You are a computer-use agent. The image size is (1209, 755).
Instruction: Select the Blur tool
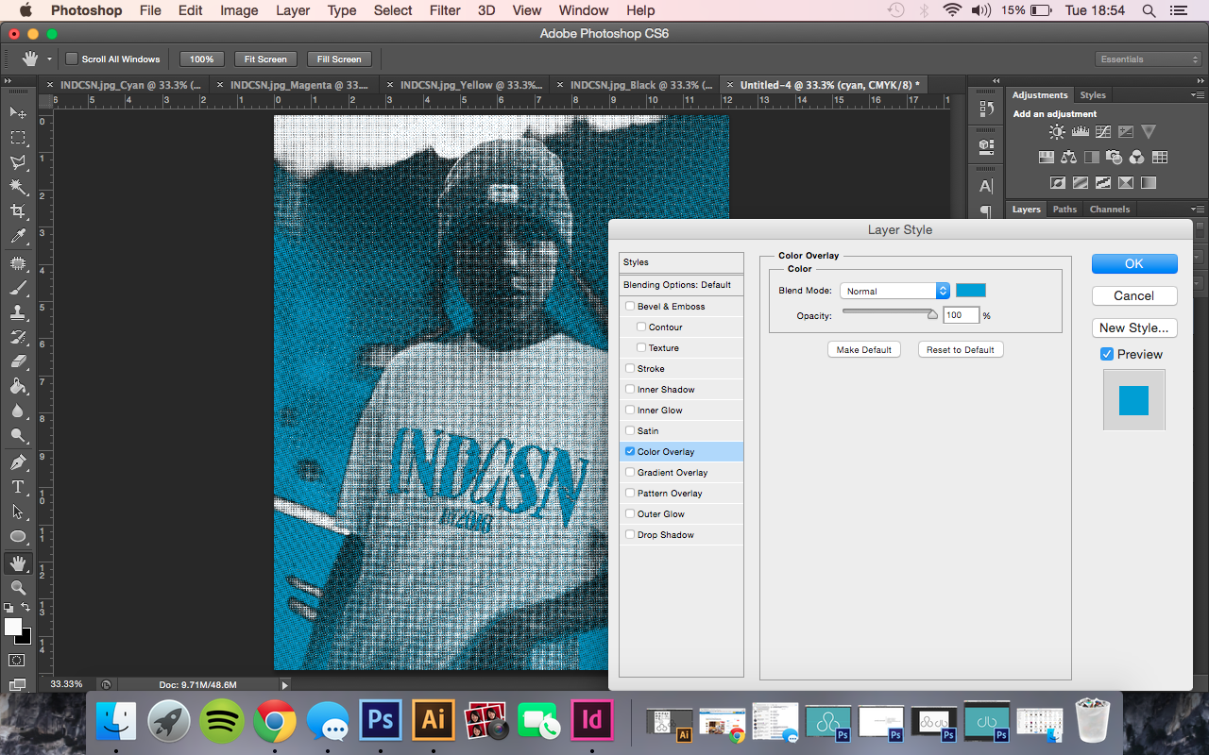pyautogui.click(x=18, y=411)
